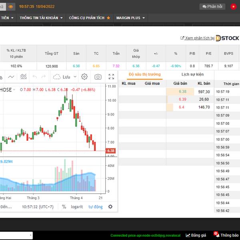240x240 pixels.
Task: Click the 10:56:59 time row
Action: point(223,147)
